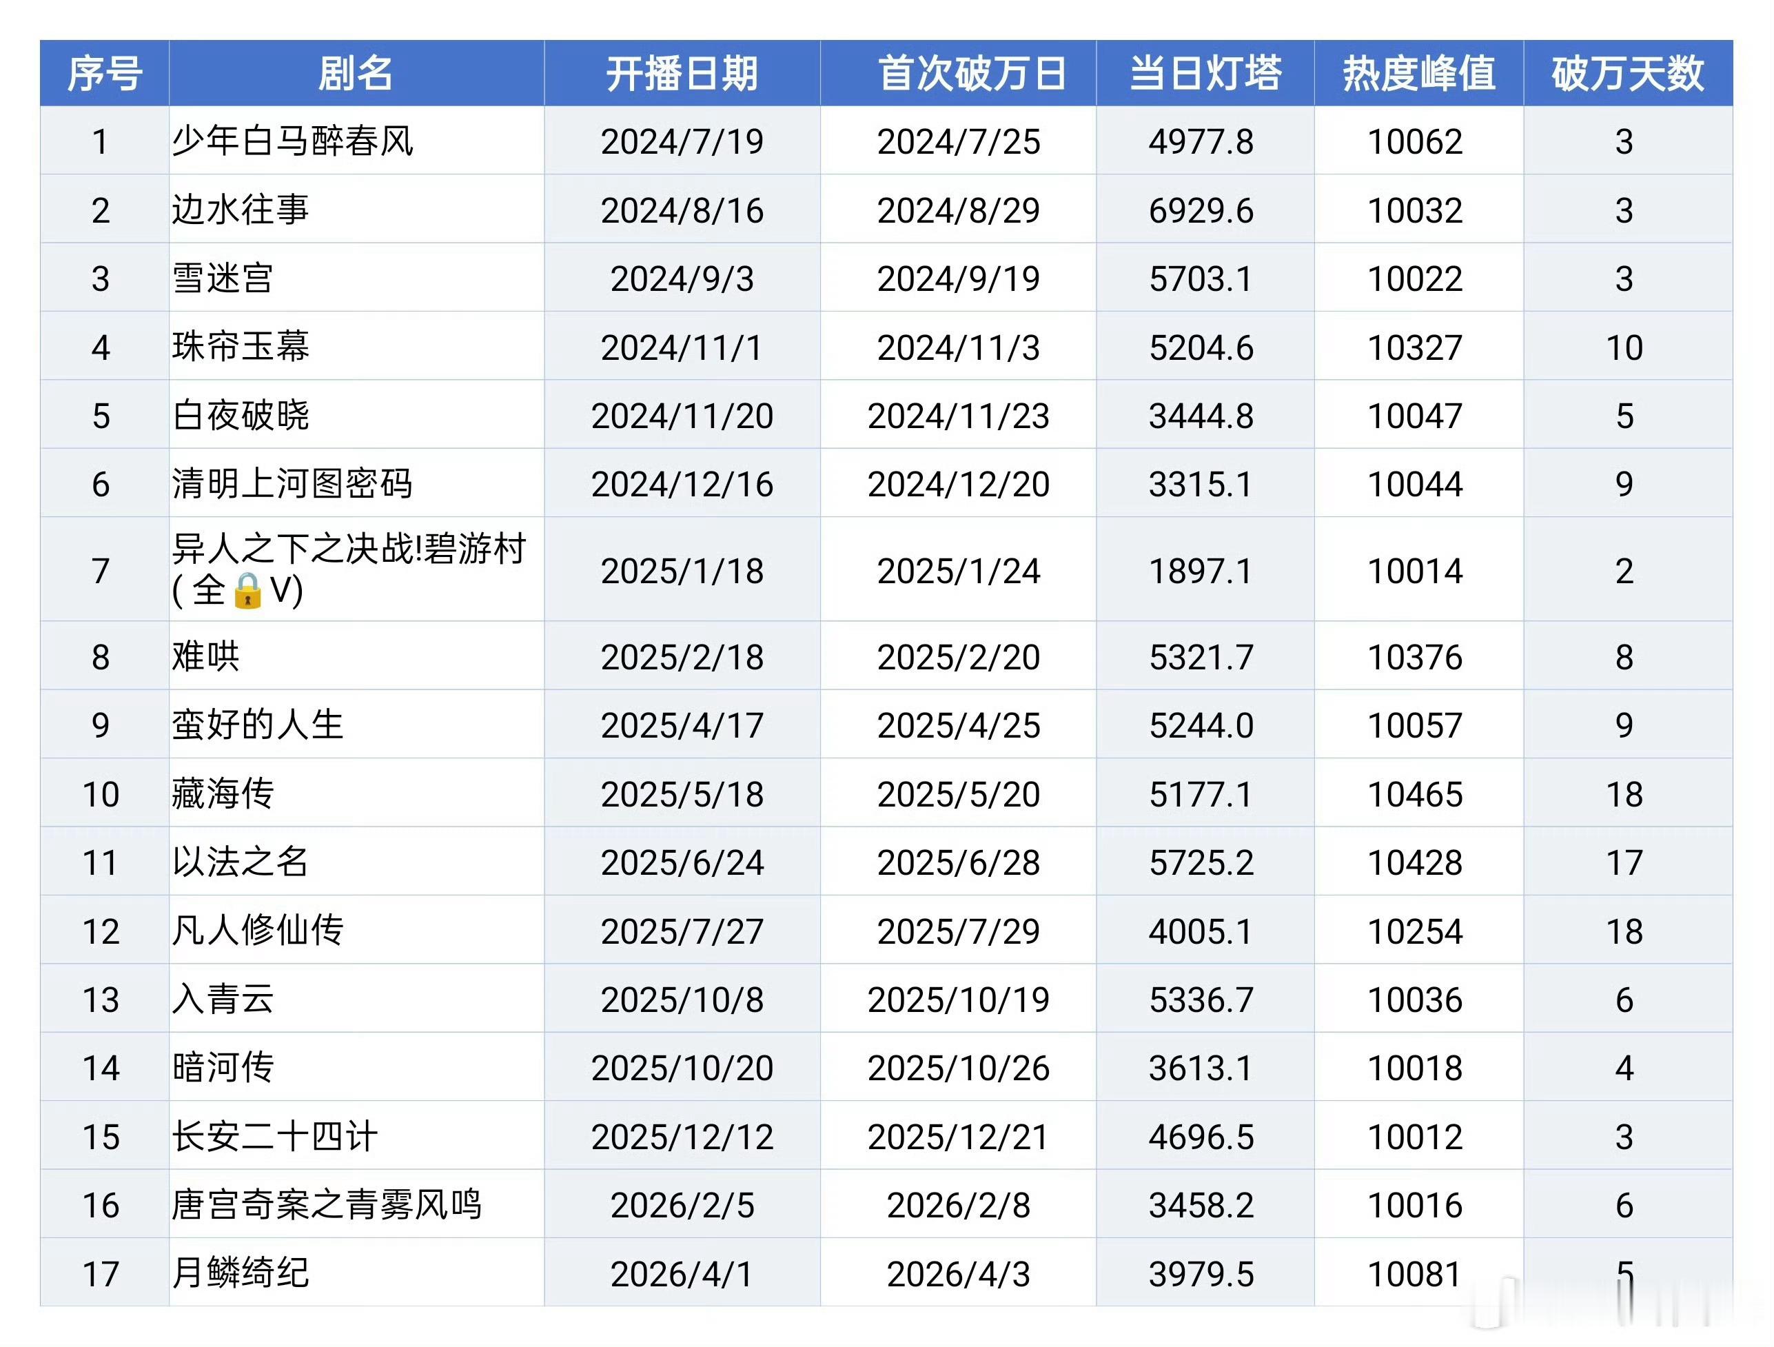Click the start date 2024/12/16

click(x=682, y=485)
